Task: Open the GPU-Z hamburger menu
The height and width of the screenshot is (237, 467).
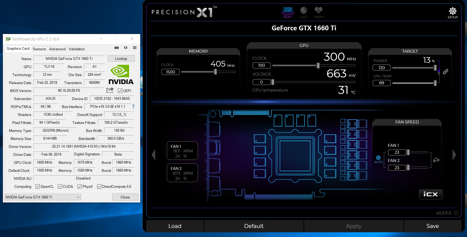Action: coord(135,48)
